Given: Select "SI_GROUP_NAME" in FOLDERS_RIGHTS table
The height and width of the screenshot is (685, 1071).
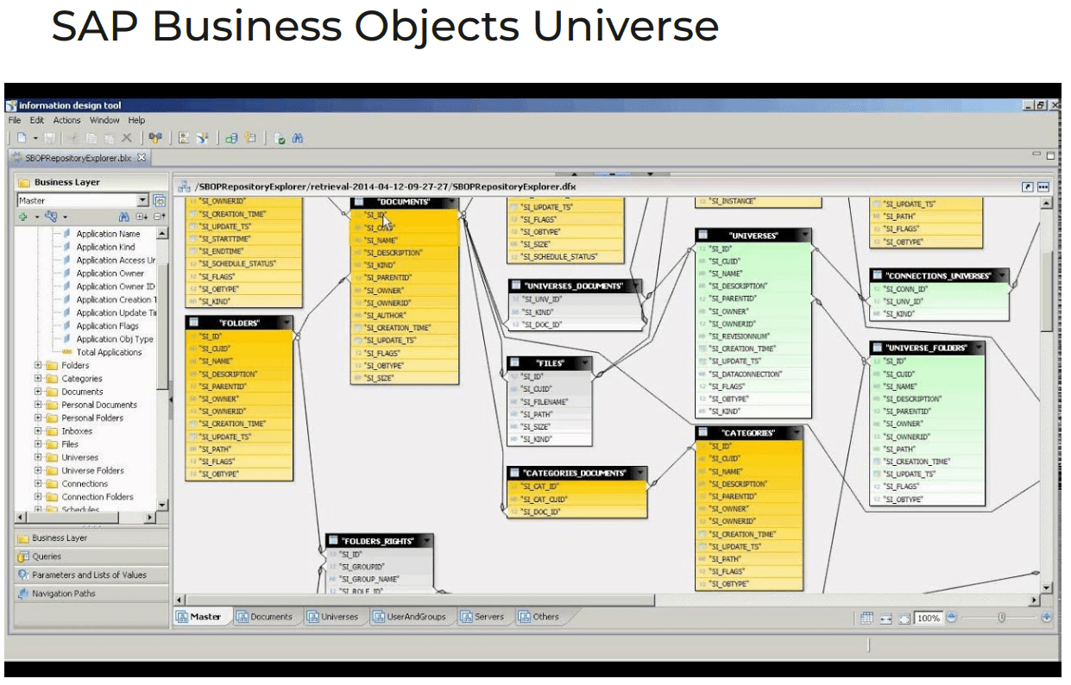Looking at the screenshot, I should click(380, 579).
